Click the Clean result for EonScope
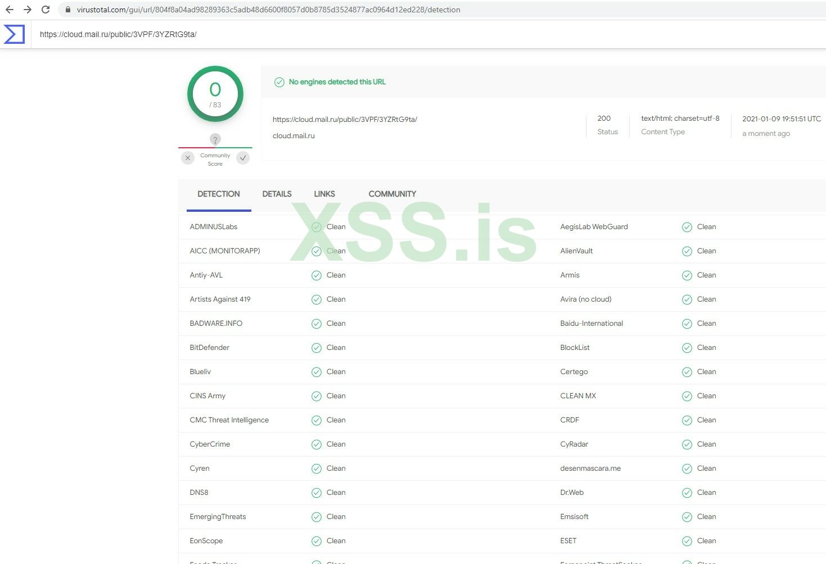The height and width of the screenshot is (564, 826). (x=336, y=541)
